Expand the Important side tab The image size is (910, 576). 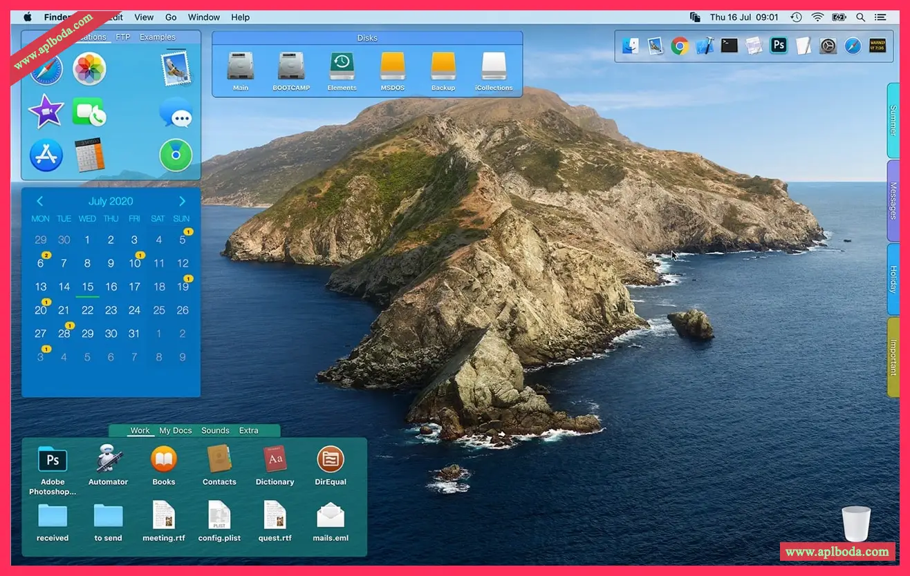(893, 357)
